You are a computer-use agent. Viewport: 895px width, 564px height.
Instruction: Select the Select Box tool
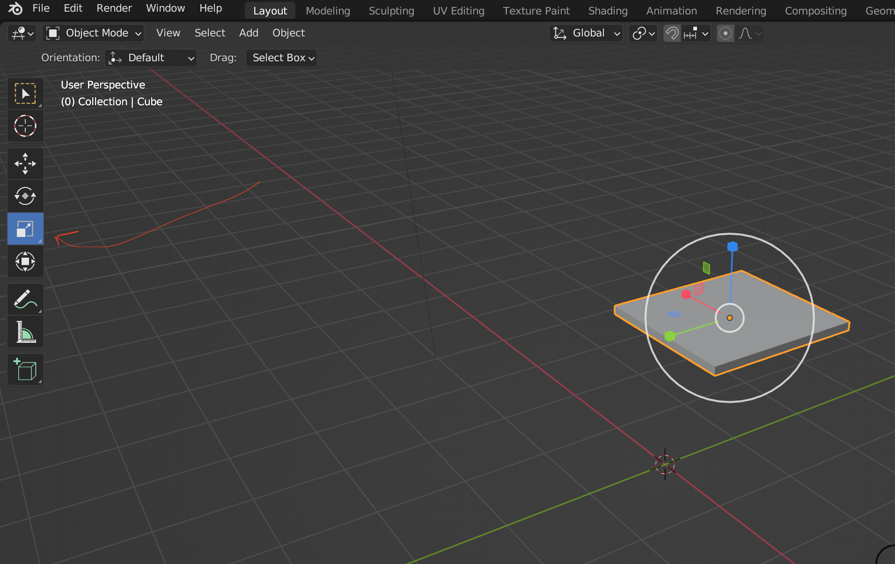25,94
